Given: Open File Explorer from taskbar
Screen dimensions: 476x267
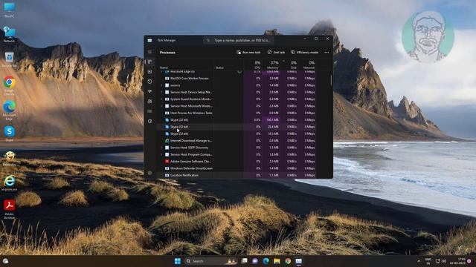Looking at the screenshot, I should tap(277, 261).
